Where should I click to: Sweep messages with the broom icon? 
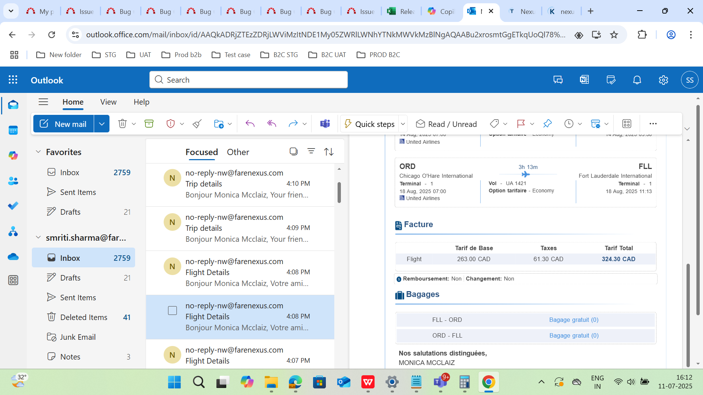197,124
